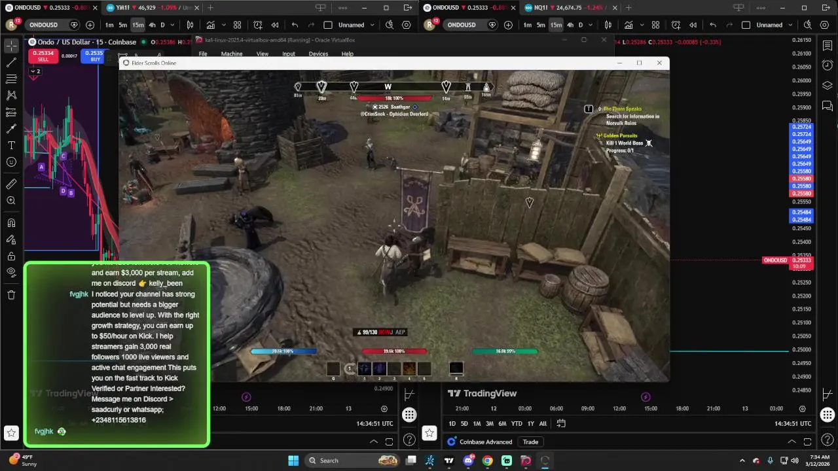Toggle Lock All Drawings

(11, 256)
